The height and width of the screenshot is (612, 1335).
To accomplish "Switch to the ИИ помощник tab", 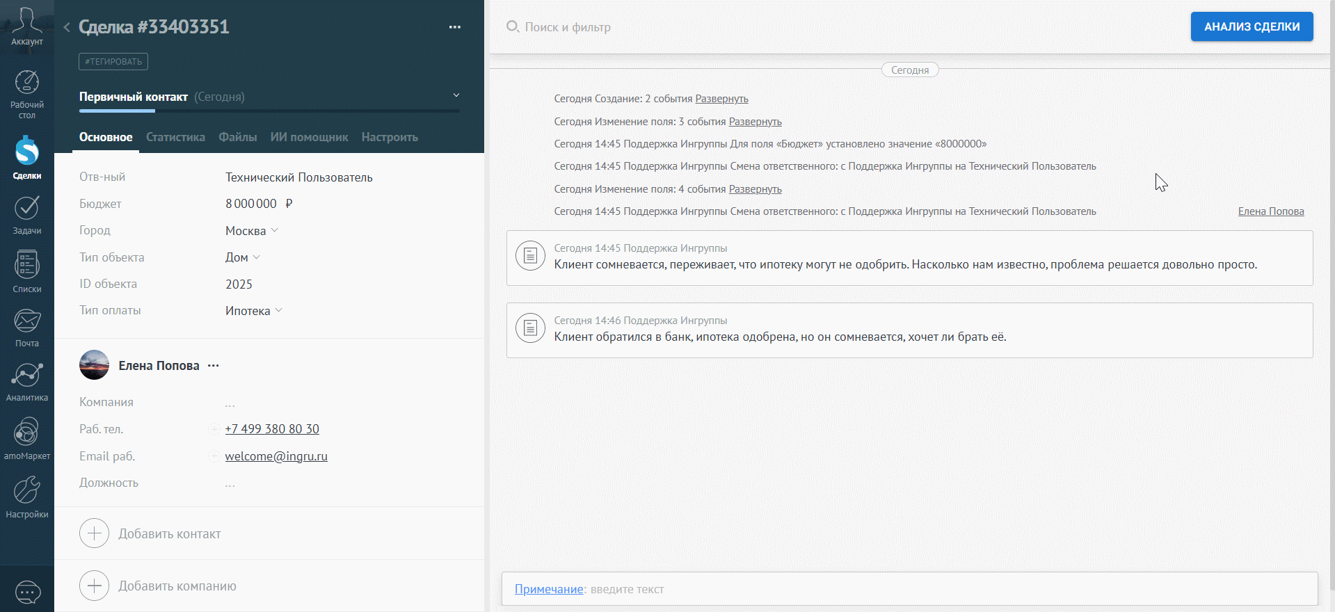I will [x=309, y=137].
